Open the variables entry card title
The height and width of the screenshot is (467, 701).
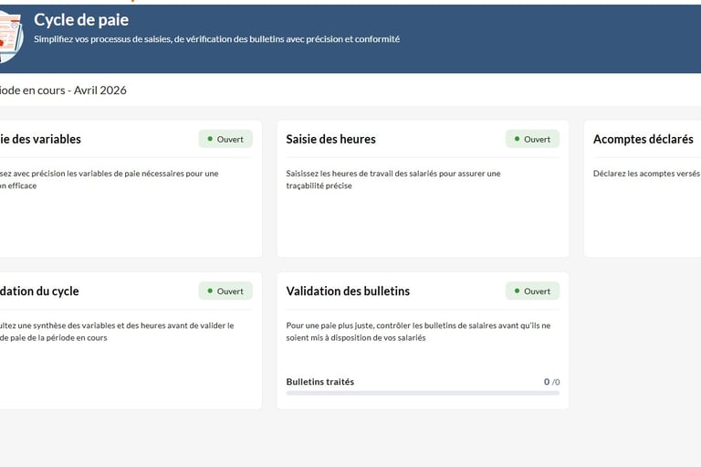41,139
